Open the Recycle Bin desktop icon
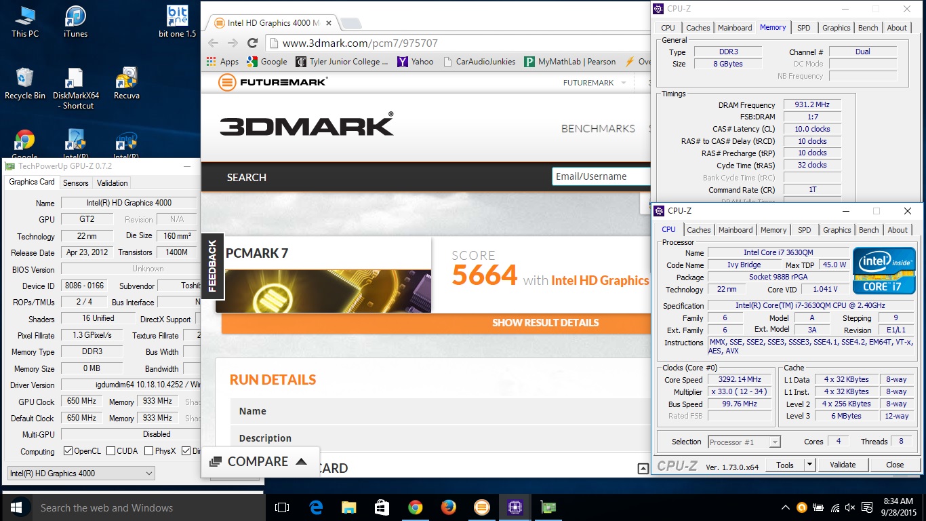This screenshot has width=926, height=521. pos(25,83)
